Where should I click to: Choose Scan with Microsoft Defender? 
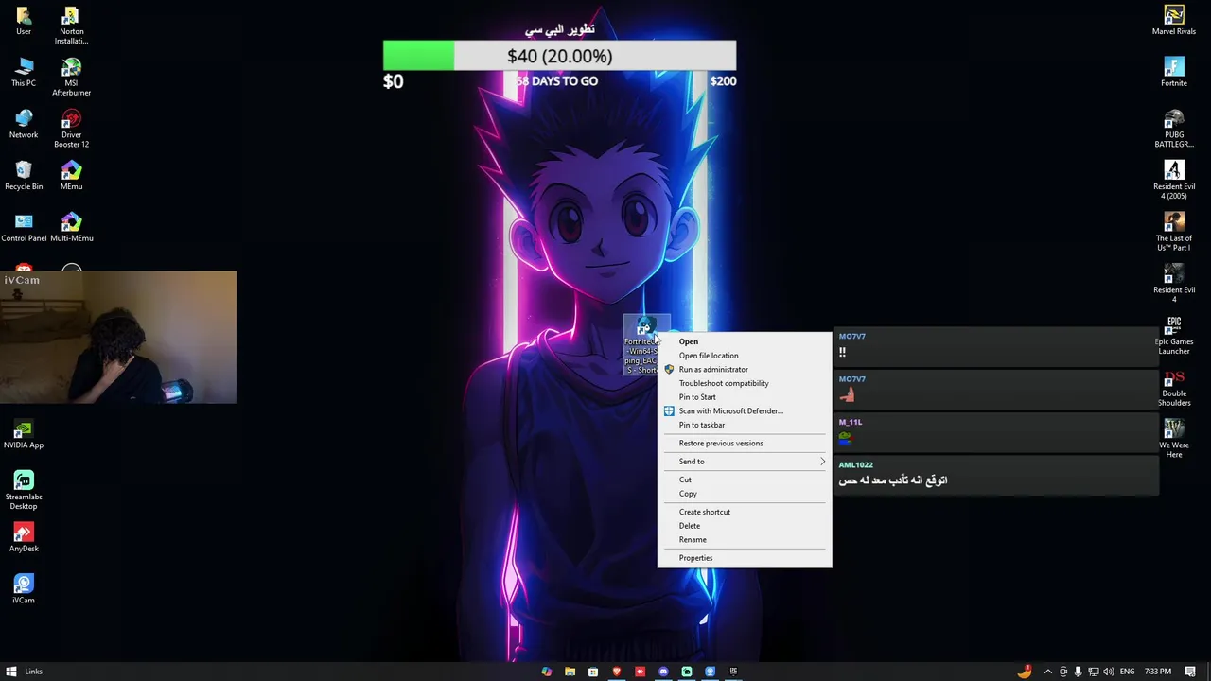click(745, 410)
